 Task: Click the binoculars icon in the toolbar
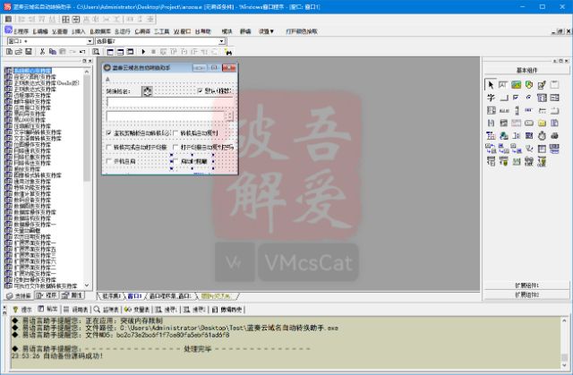(x=228, y=52)
